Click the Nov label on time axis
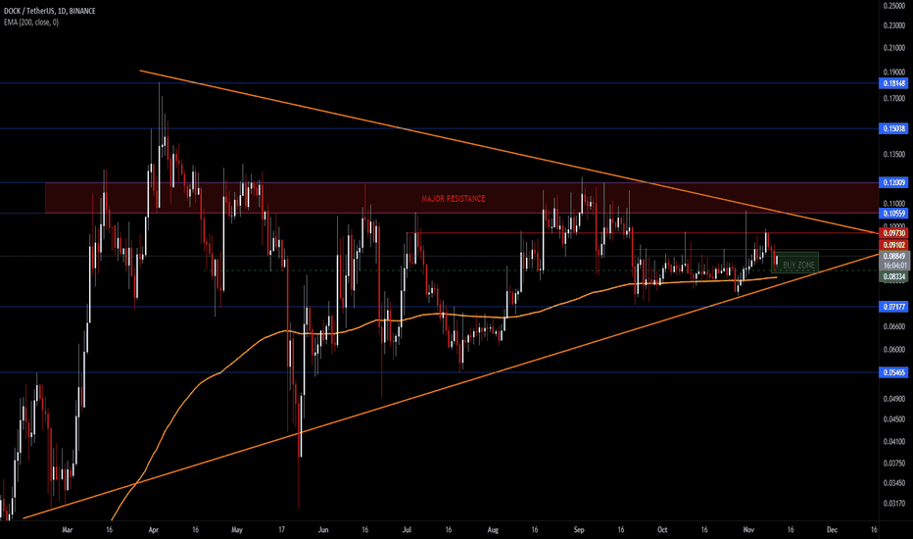Image resolution: width=913 pixels, height=539 pixels. click(748, 529)
